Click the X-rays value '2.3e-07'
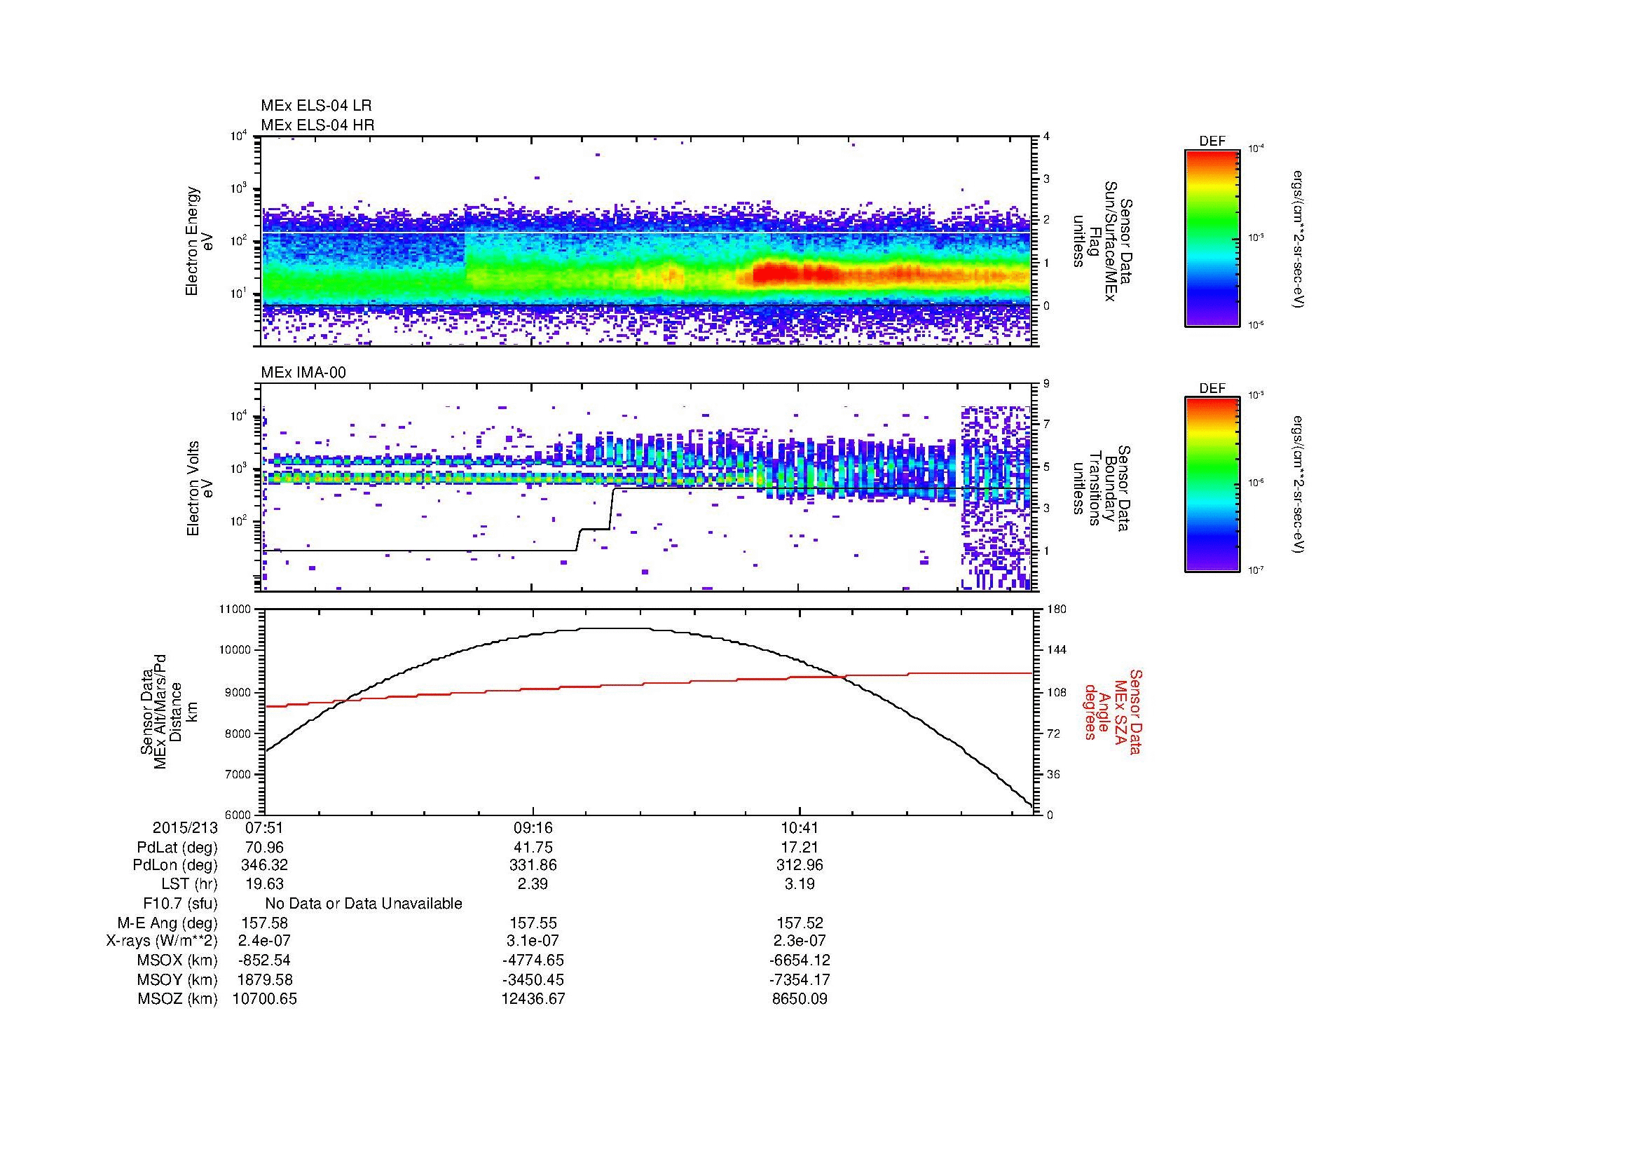The width and height of the screenshot is (1639, 1158). coord(800,941)
